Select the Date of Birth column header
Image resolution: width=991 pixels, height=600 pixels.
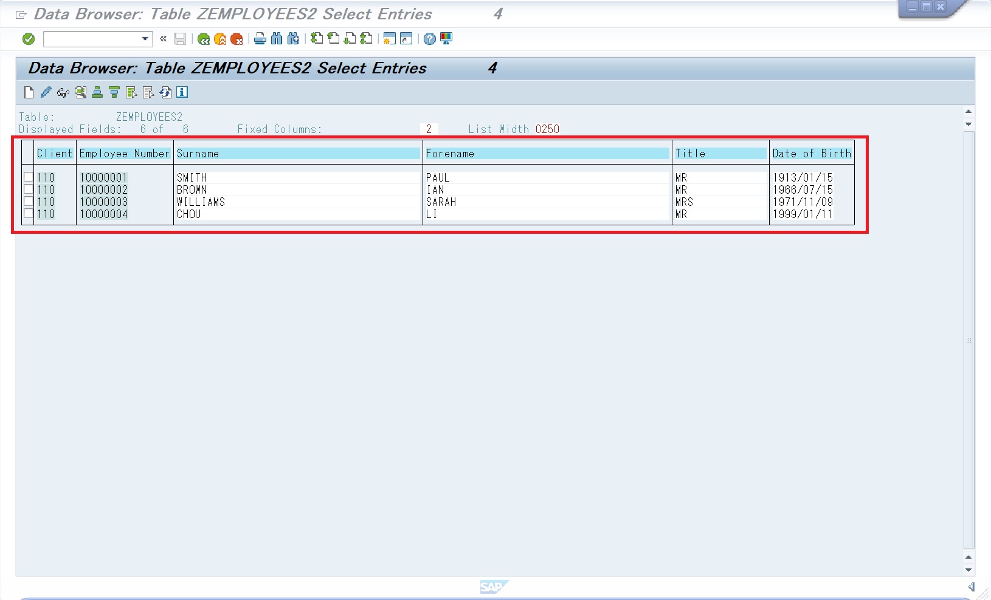click(812, 154)
